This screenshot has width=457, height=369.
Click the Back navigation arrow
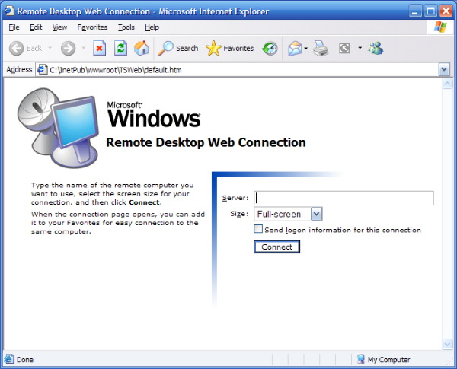16,48
